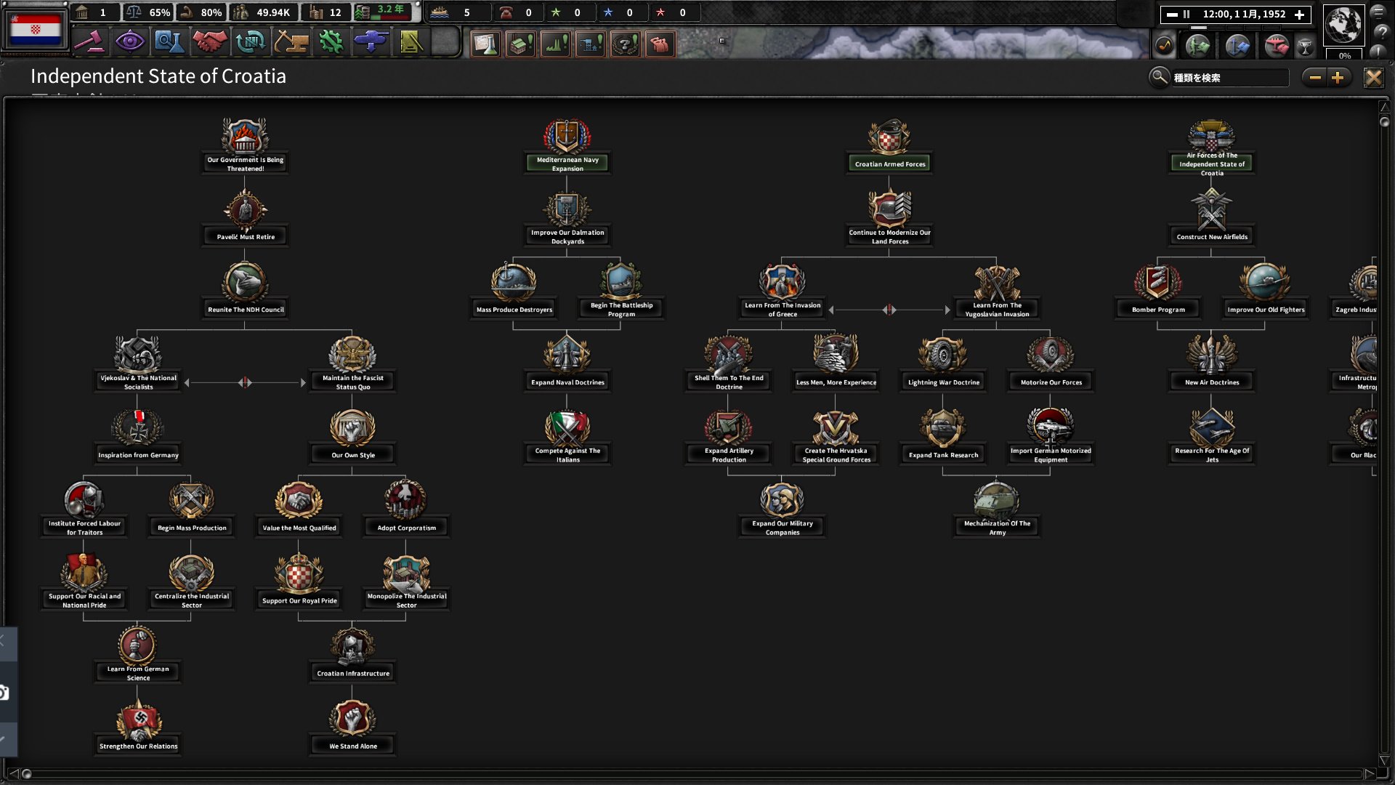
Task: Click the search focus input field
Action: pyautogui.click(x=1229, y=78)
